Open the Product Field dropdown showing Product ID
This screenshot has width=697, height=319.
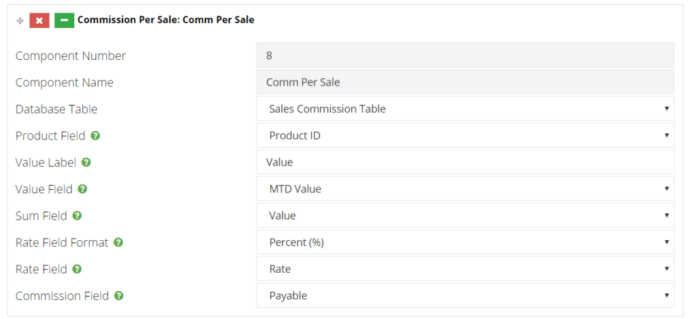coord(466,135)
